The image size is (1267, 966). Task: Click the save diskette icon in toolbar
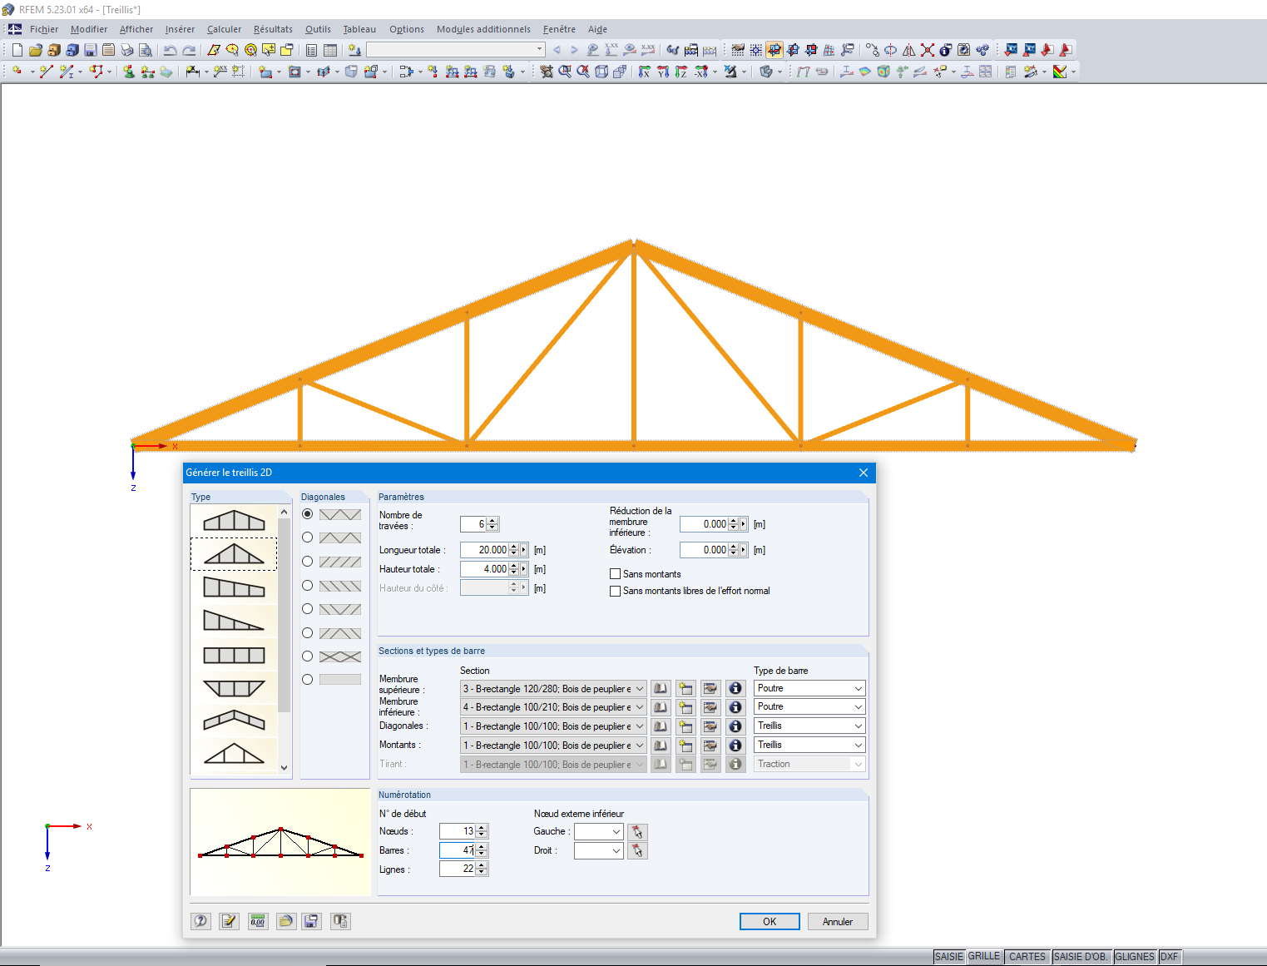[x=90, y=50]
